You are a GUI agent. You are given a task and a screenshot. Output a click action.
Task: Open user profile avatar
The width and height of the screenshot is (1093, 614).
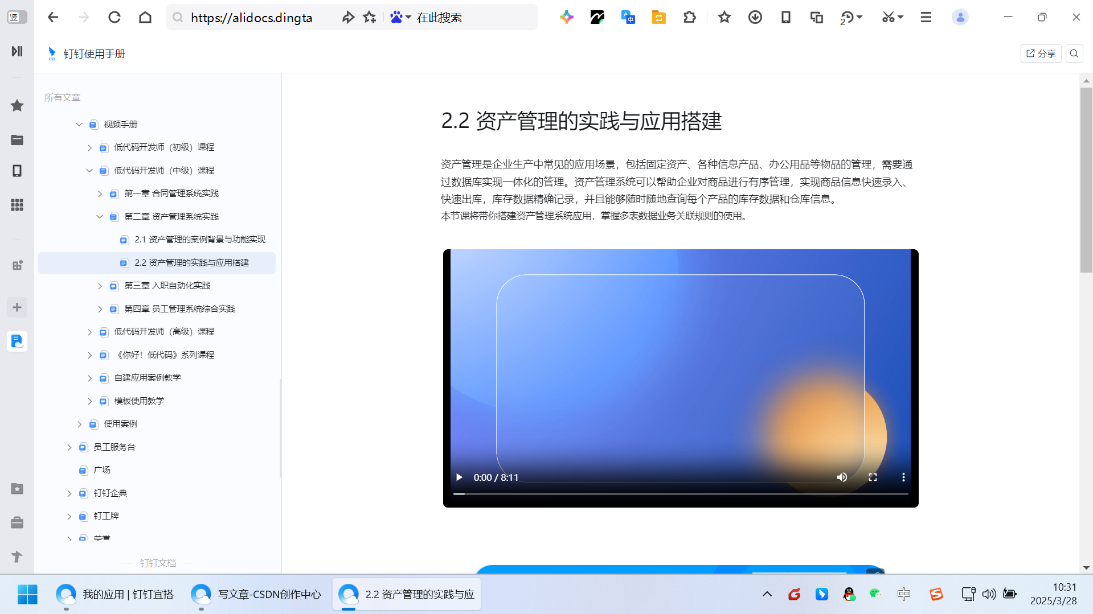coord(960,17)
